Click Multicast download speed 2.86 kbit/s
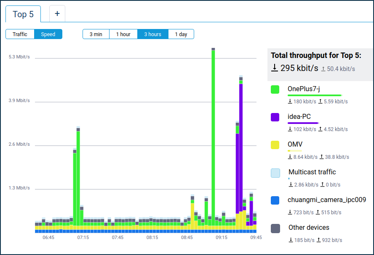Image resolution: width=374 pixels, height=255 pixels. [x=306, y=185]
